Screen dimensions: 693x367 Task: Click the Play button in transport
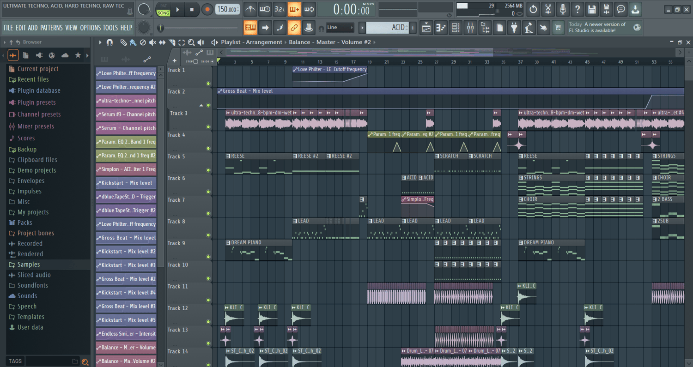click(x=178, y=9)
